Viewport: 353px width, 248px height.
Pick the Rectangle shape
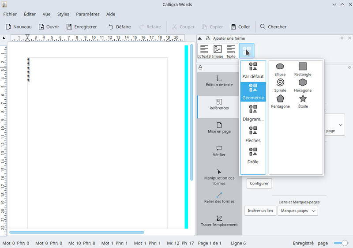coord(303,69)
